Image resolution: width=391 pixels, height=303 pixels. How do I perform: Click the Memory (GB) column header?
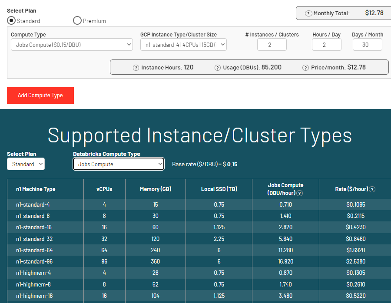point(156,189)
